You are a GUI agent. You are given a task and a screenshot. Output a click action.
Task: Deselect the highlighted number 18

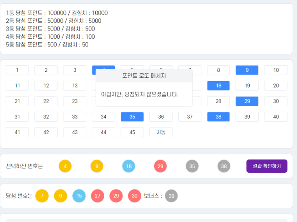(218, 86)
